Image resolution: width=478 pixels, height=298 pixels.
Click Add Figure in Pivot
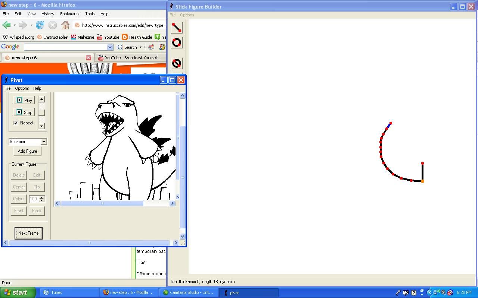[27, 151]
